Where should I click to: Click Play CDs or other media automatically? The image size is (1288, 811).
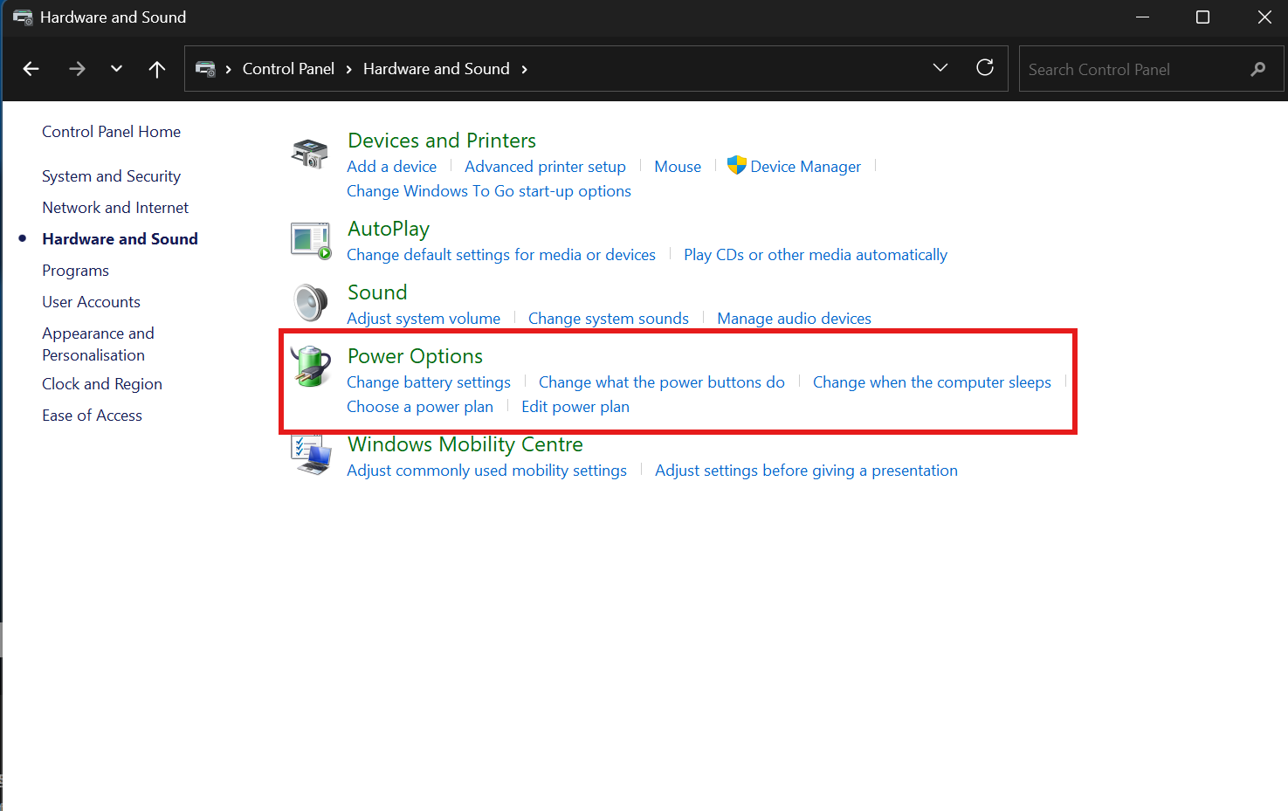pyautogui.click(x=816, y=255)
